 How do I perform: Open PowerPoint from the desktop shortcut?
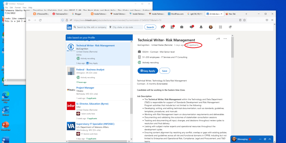click(x=5, y=125)
